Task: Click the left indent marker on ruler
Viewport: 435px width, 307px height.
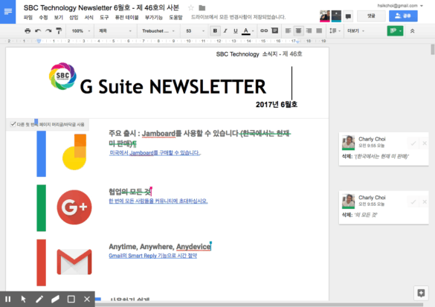Action: [x=39, y=41]
